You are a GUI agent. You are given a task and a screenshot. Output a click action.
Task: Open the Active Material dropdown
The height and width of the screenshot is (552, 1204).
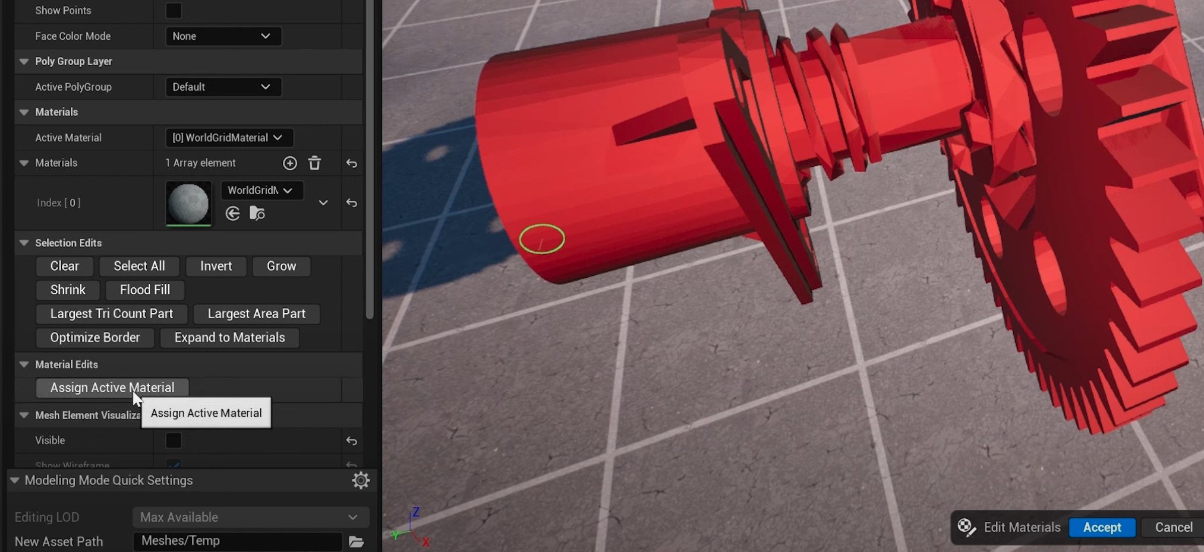point(228,138)
